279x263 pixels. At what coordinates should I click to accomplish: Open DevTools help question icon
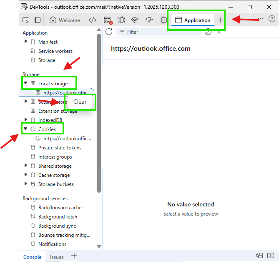pos(272,19)
